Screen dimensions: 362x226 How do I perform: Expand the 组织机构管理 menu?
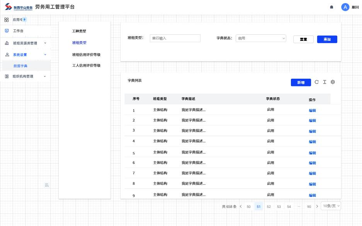[25, 76]
